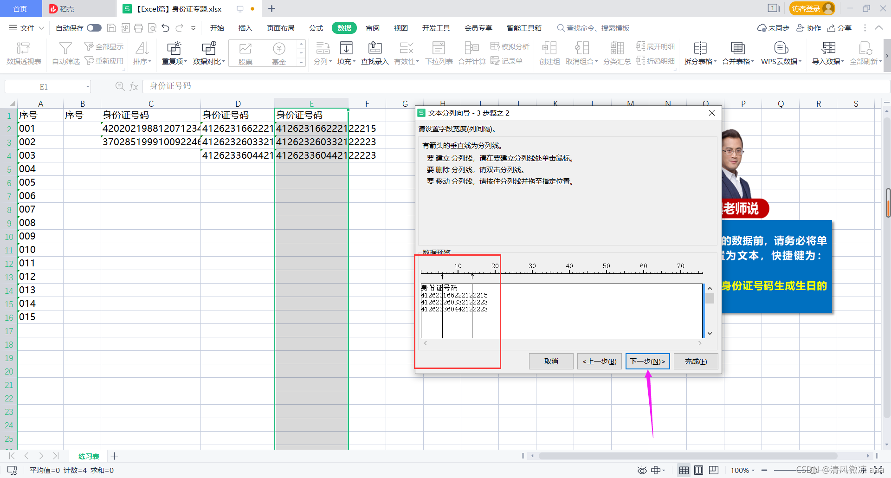Screen dimensions: 891x478
Task: Click the Ungroup (取消组合) icon
Action: pos(581,48)
